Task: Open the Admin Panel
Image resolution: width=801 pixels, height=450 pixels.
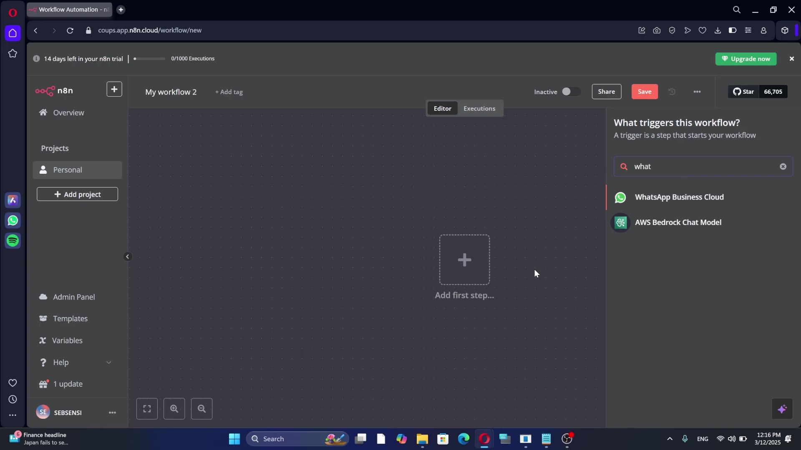Action: coord(67,297)
